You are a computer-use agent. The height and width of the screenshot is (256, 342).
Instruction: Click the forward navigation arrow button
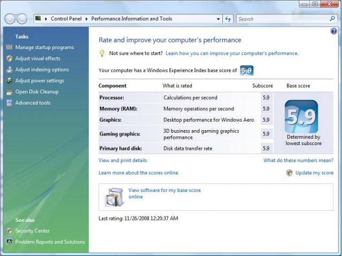point(22,19)
